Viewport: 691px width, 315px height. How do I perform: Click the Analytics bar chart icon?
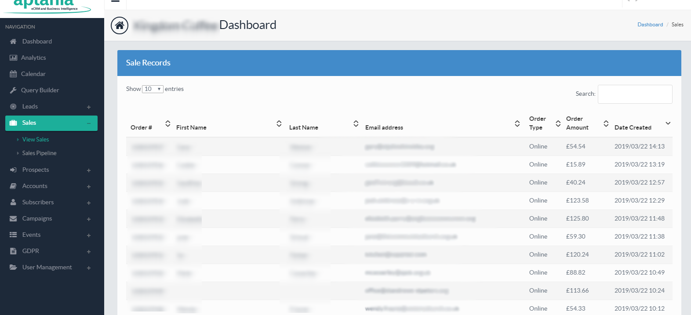point(13,58)
